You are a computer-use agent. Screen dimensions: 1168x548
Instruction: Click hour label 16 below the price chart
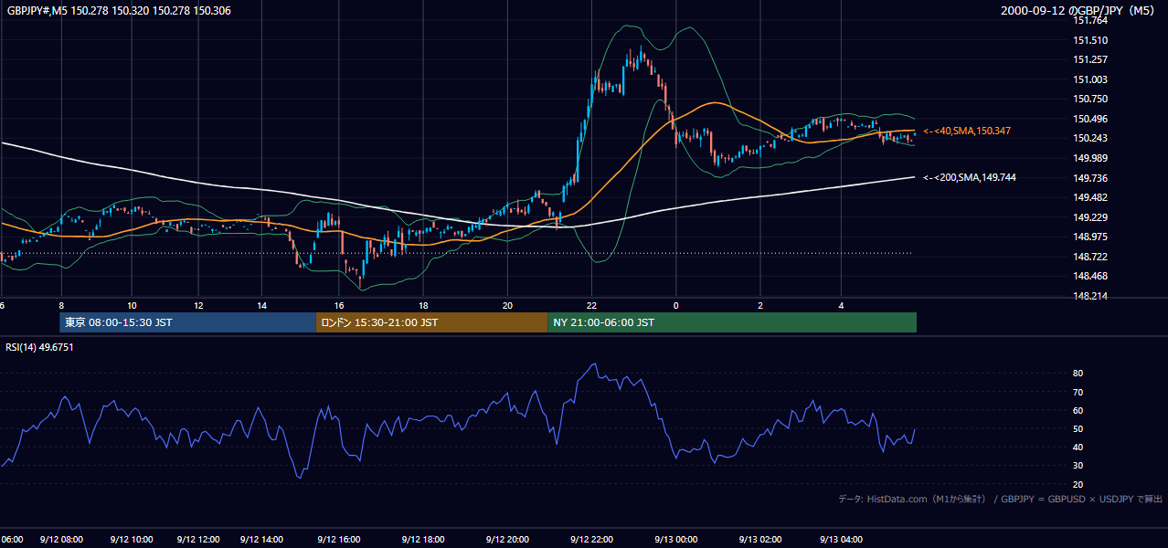339,305
